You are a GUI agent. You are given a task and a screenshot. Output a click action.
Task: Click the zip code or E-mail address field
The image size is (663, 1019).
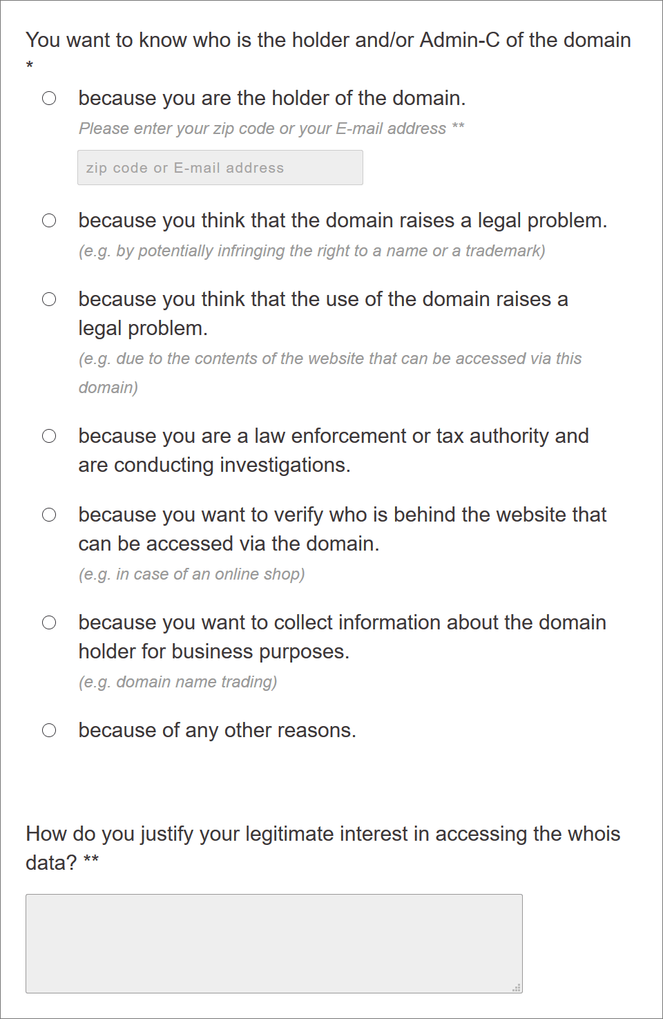220,168
